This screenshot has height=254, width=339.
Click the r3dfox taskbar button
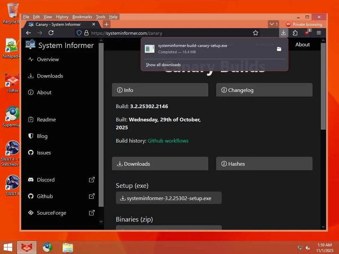pos(27,247)
